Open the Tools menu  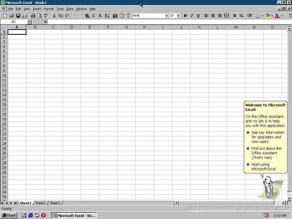[60, 9]
